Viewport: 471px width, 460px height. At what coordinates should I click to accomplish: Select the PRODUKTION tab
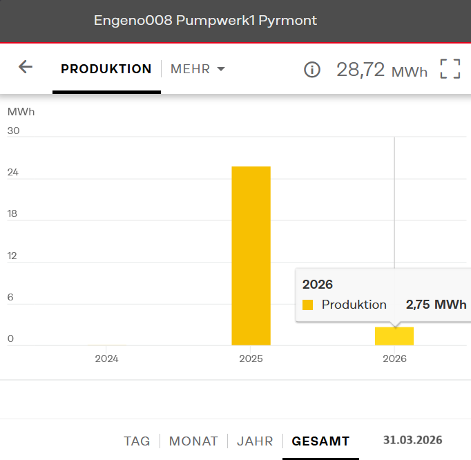pos(106,69)
